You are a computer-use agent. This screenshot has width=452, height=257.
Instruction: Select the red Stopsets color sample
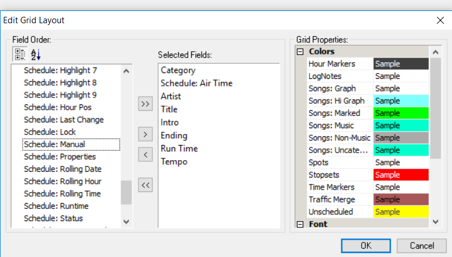(x=400, y=175)
